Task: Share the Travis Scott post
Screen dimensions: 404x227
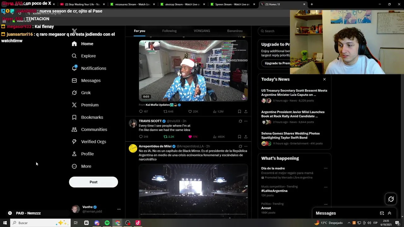Action: (x=246, y=137)
